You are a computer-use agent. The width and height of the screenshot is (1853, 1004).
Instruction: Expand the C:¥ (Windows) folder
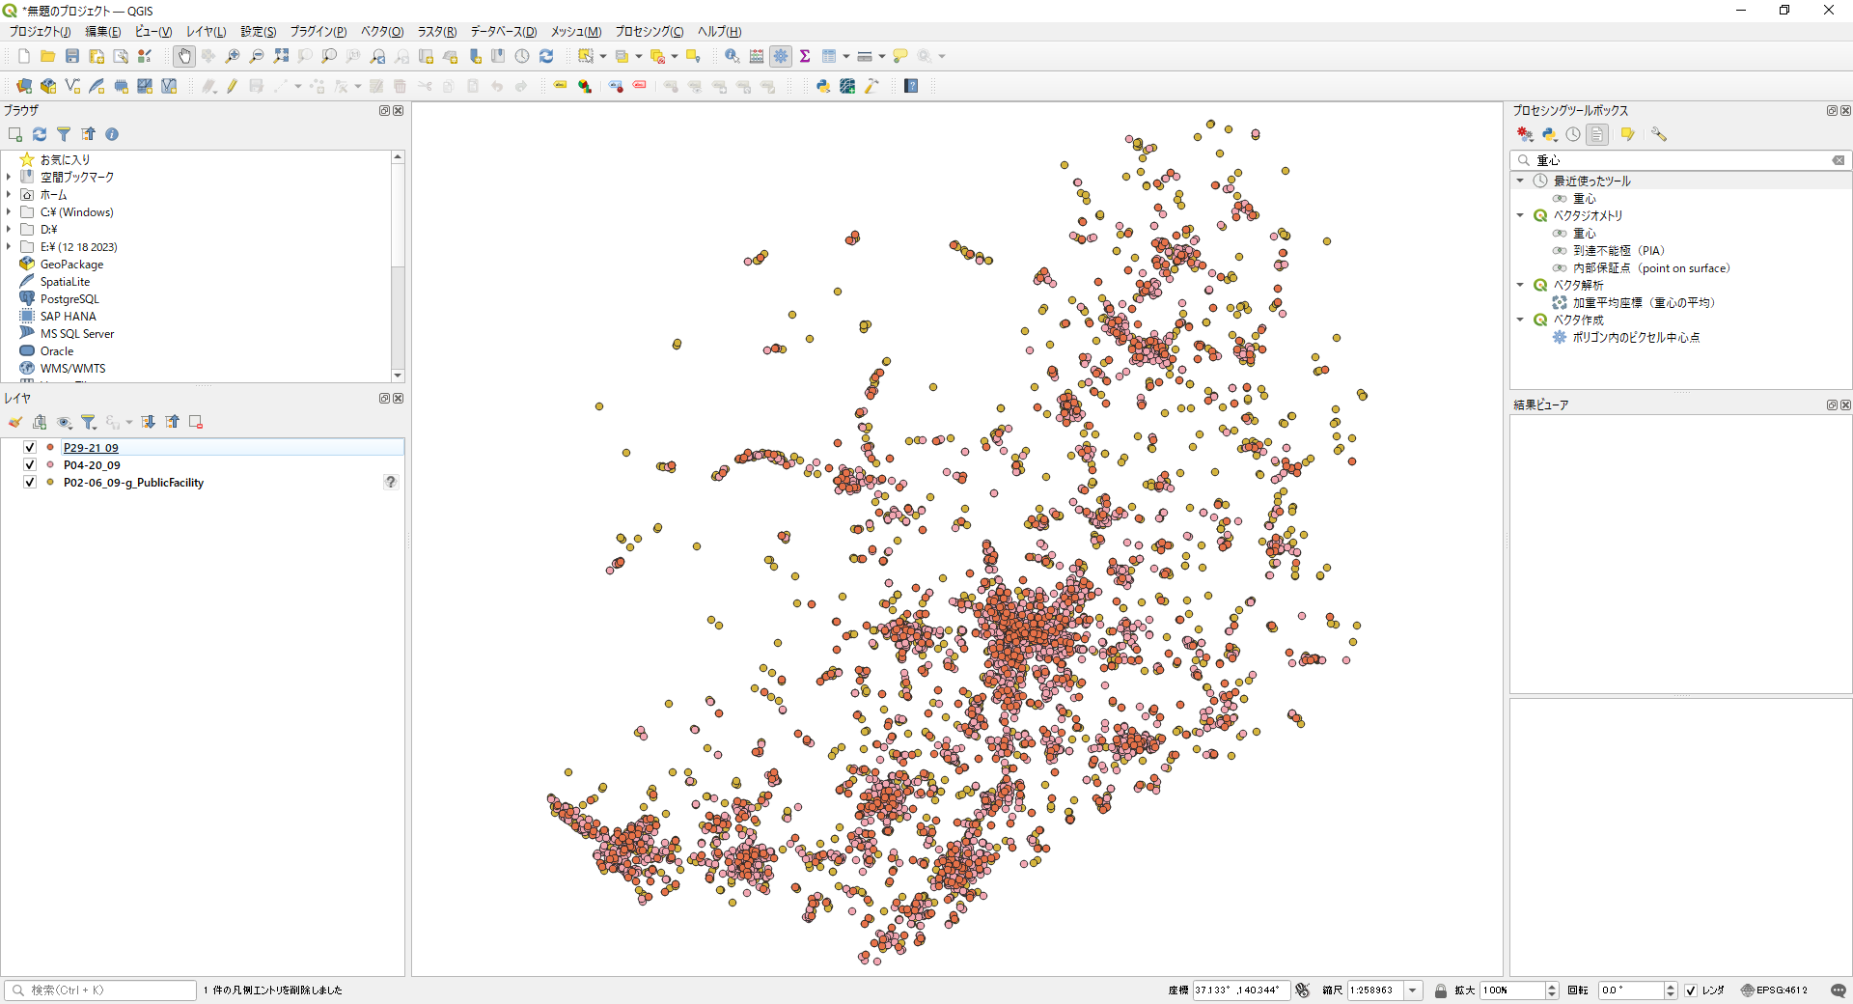9,212
